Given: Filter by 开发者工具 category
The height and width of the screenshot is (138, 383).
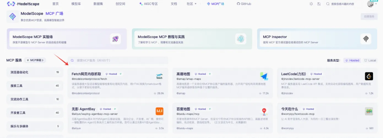Looking at the screenshot, I should coord(35,113).
